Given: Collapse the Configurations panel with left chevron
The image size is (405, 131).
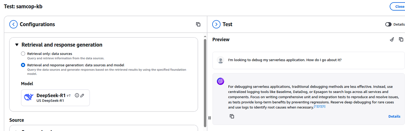Looking at the screenshot, I should pyautogui.click(x=13, y=24).
